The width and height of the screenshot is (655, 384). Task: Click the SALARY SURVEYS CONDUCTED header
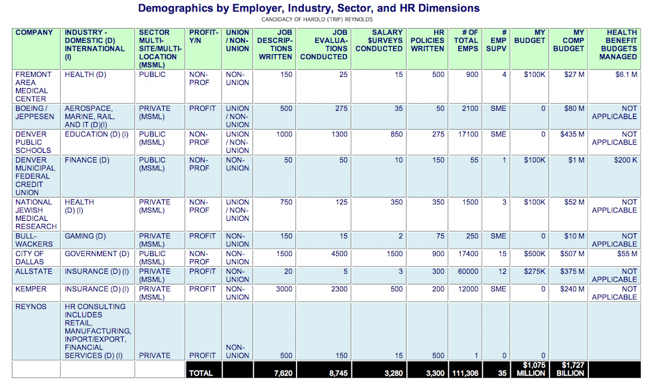pyautogui.click(x=379, y=49)
